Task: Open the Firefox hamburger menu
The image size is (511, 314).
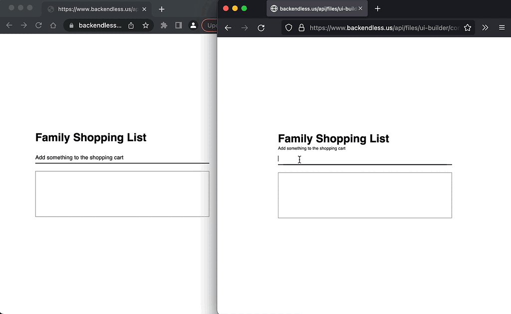Action: coord(502,27)
